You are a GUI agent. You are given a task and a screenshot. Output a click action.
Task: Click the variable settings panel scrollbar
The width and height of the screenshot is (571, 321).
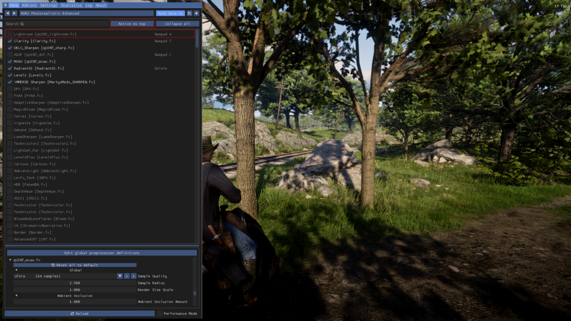(195, 293)
